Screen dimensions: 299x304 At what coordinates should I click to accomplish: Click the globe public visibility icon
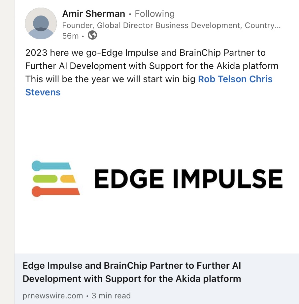pos(92,35)
